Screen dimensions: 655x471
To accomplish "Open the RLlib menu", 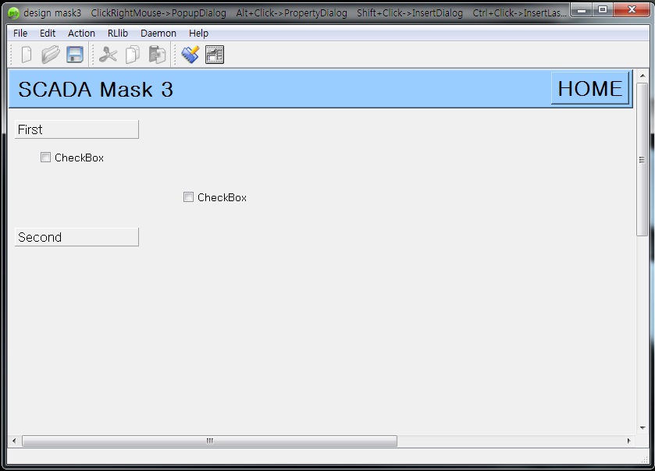I will coord(117,33).
